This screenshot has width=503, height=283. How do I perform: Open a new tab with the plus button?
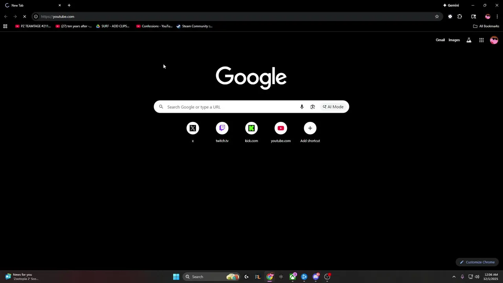pyautogui.click(x=69, y=6)
